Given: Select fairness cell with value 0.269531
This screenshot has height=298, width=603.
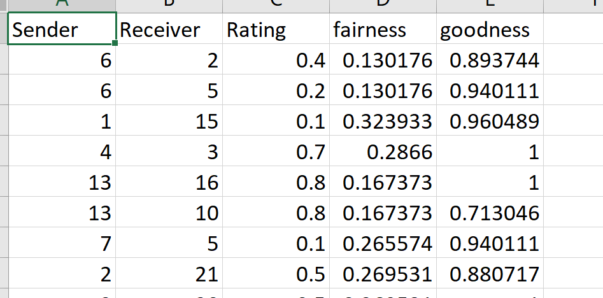Looking at the screenshot, I should coord(383,273).
